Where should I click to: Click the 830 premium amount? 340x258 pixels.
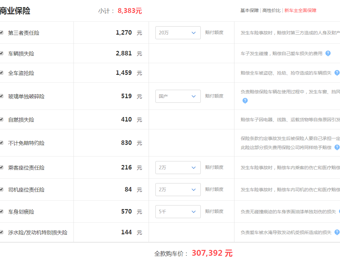pyautogui.click(x=126, y=143)
